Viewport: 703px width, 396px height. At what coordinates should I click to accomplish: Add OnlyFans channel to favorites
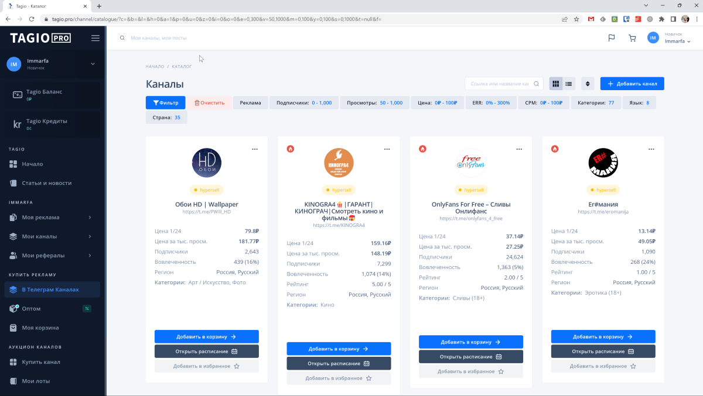pyautogui.click(x=471, y=371)
